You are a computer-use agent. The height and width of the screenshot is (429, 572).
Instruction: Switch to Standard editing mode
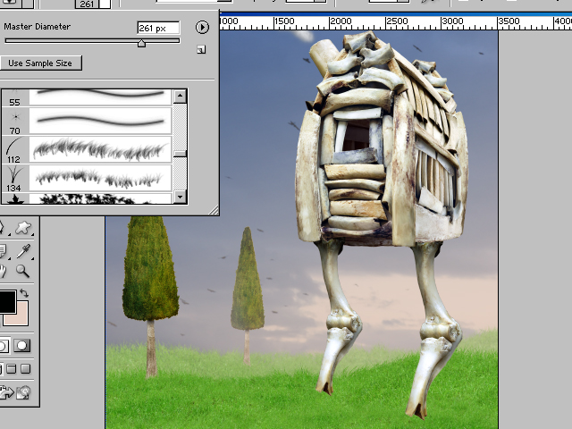point(4,345)
